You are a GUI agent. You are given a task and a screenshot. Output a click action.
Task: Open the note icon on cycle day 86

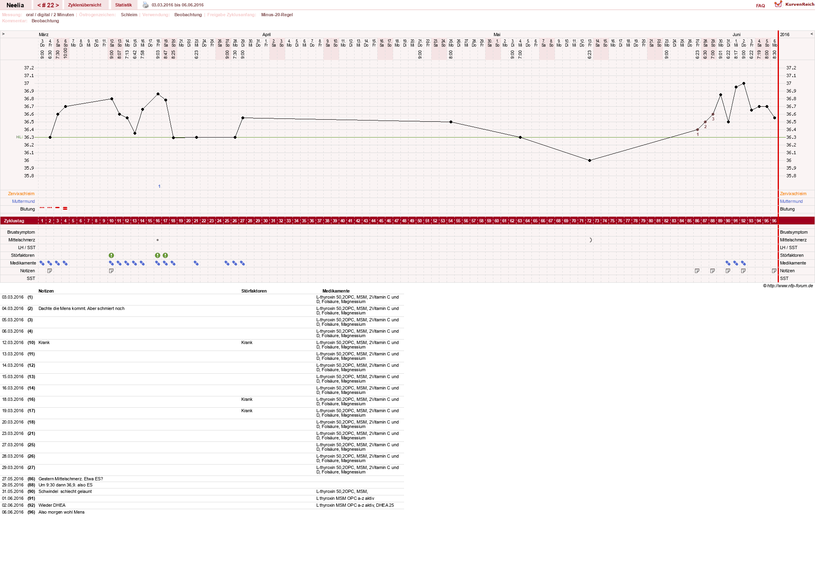coord(697,271)
